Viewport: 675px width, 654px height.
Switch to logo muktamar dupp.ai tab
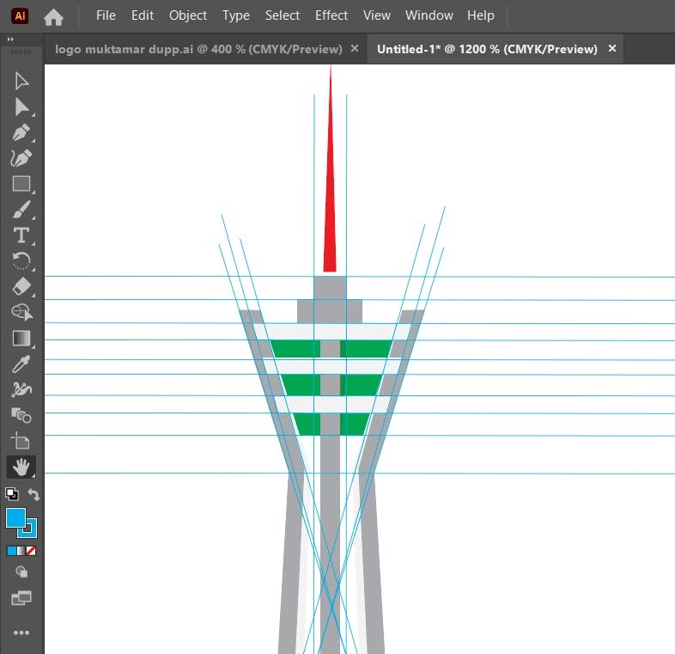(198, 49)
